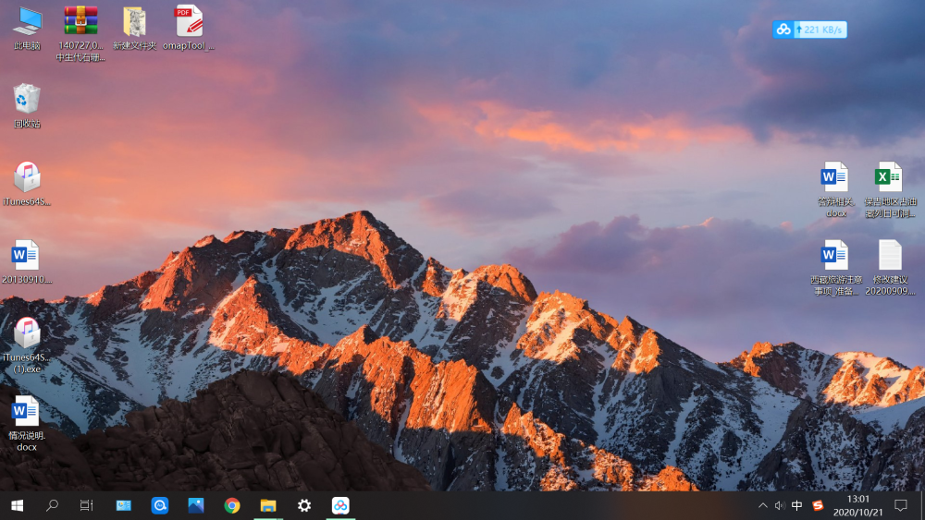This screenshot has height=520, width=925.
Task: Select the 修改建议 20200909 text file
Action: click(x=890, y=267)
